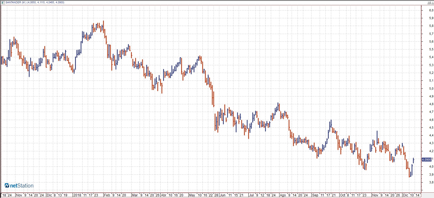Click the 3,8 price axis label
The width and height of the screenshot is (434, 198).
coord(431,183)
